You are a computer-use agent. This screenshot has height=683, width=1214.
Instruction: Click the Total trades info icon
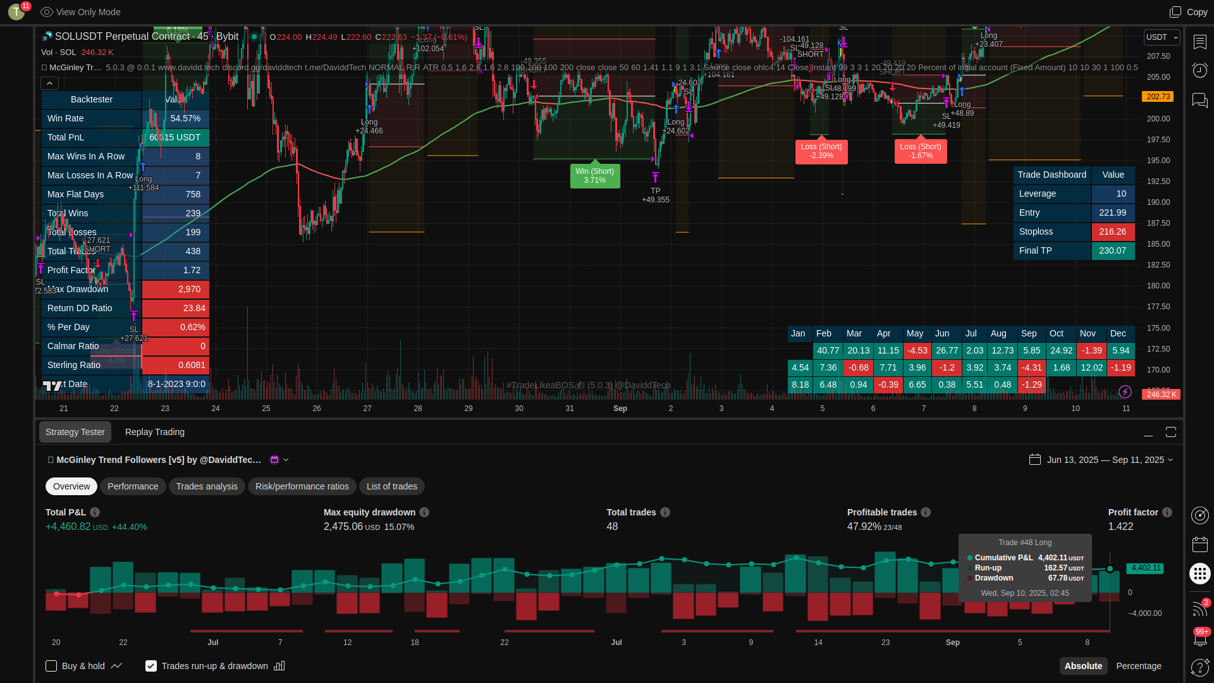pyautogui.click(x=665, y=512)
